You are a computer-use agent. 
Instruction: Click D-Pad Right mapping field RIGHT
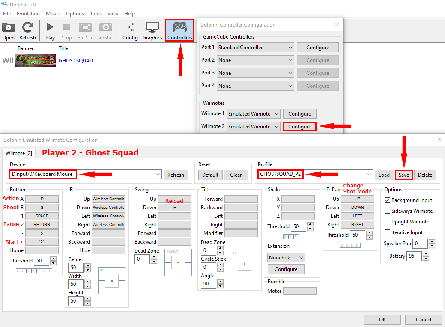pos(358,224)
